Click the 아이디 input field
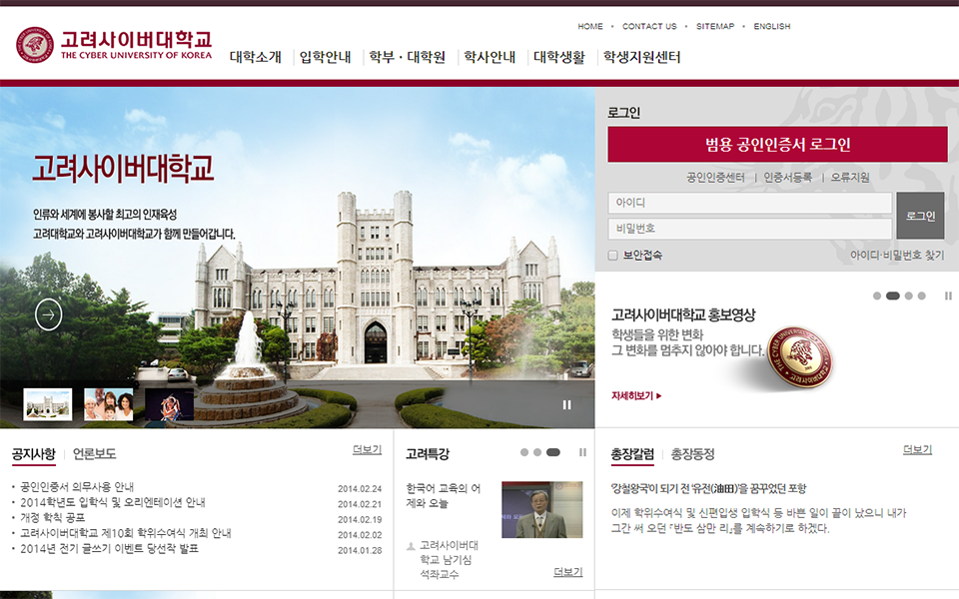 click(749, 203)
